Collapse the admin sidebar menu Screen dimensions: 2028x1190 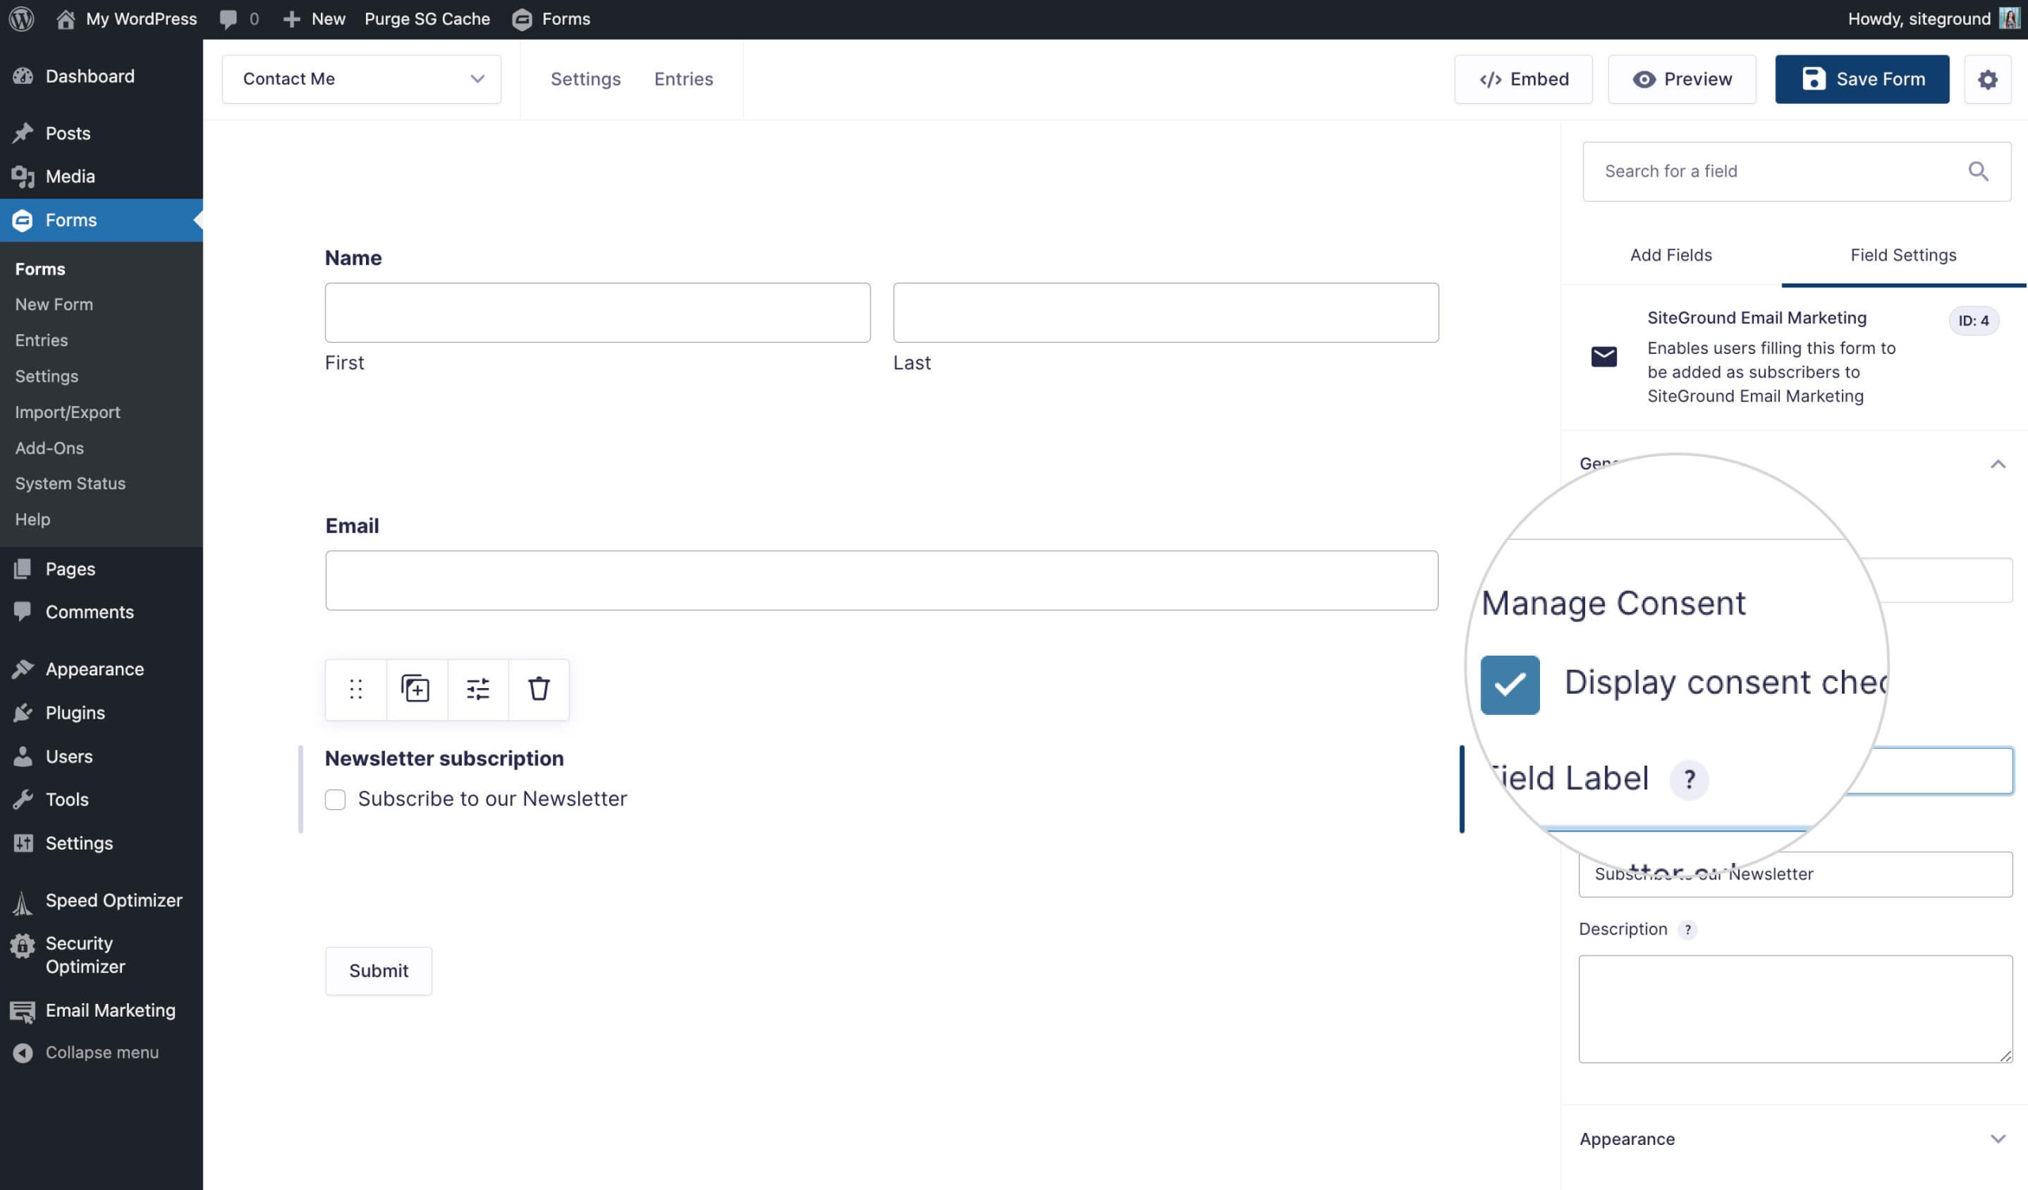click(101, 1051)
